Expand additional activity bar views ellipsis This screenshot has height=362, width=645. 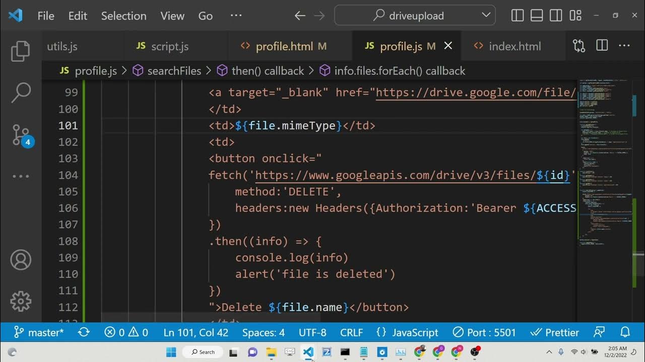coord(21,176)
